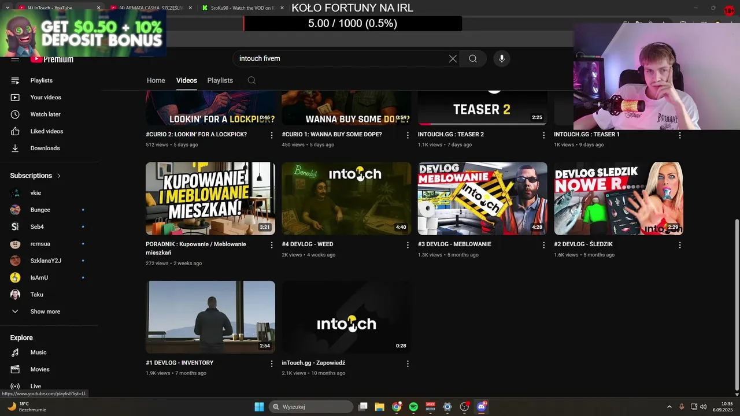Open the video title #3 DEVLOG - MEBLOWANIE
This screenshot has width=740, height=416.
[454, 244]
